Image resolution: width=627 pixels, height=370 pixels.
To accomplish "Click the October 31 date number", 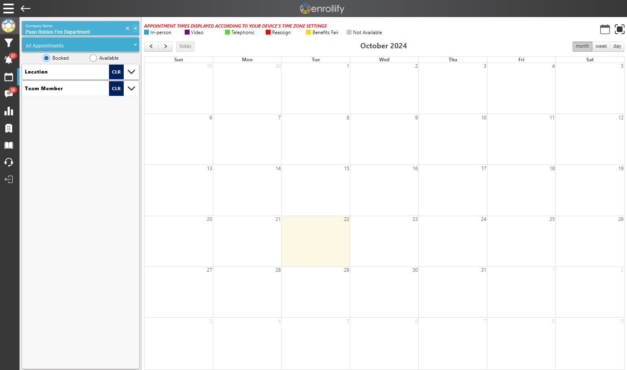I will point(483,270).
